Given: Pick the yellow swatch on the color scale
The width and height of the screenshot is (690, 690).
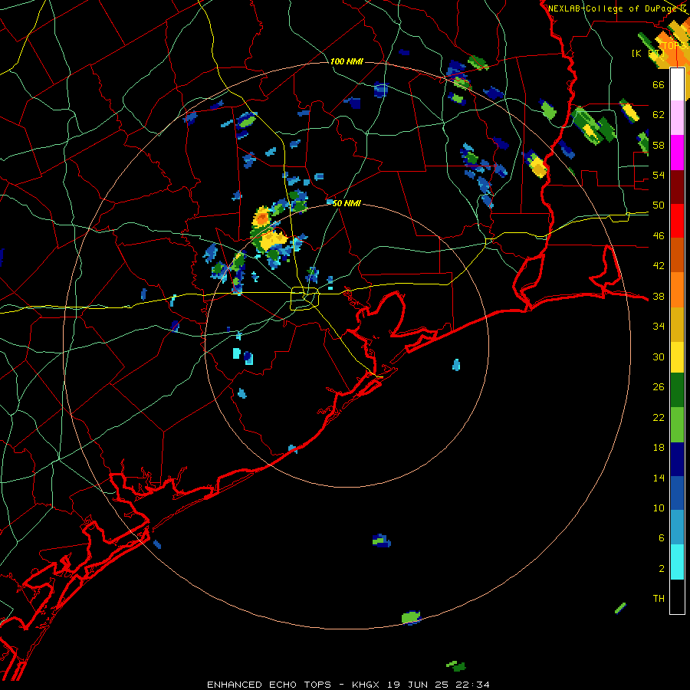Looking at the screenshot, I should pyautogui.click(x=677, y=357).
